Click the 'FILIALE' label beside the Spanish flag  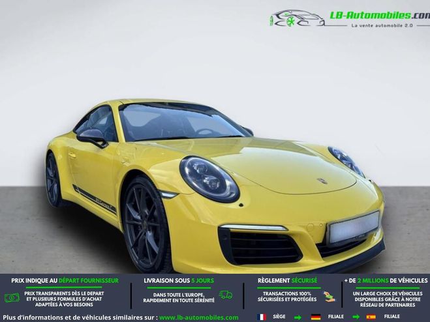pos(392,317)
